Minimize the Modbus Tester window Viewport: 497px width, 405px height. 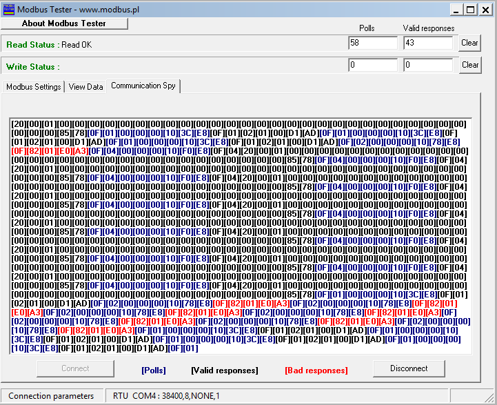pyautogui.click(x=456, y=10)
